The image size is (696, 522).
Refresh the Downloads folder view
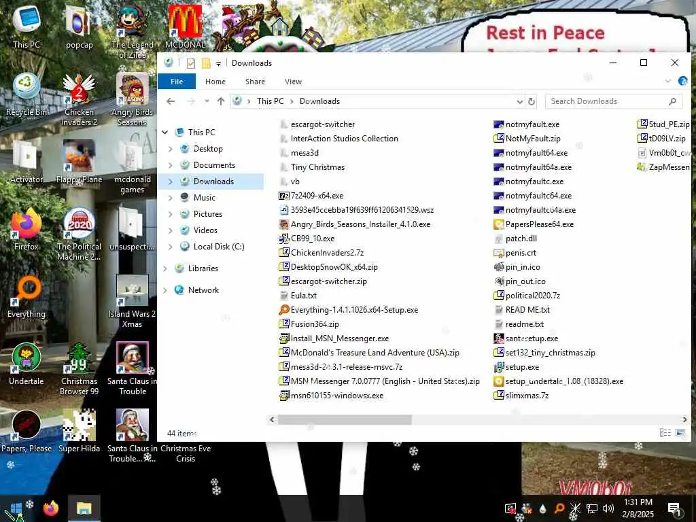click(x=532, y=101)
